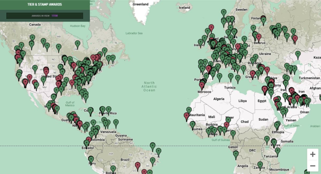Open the green pin in Kazakhstan
Viewport: 321px width, 174px height.
coord(298,55)
